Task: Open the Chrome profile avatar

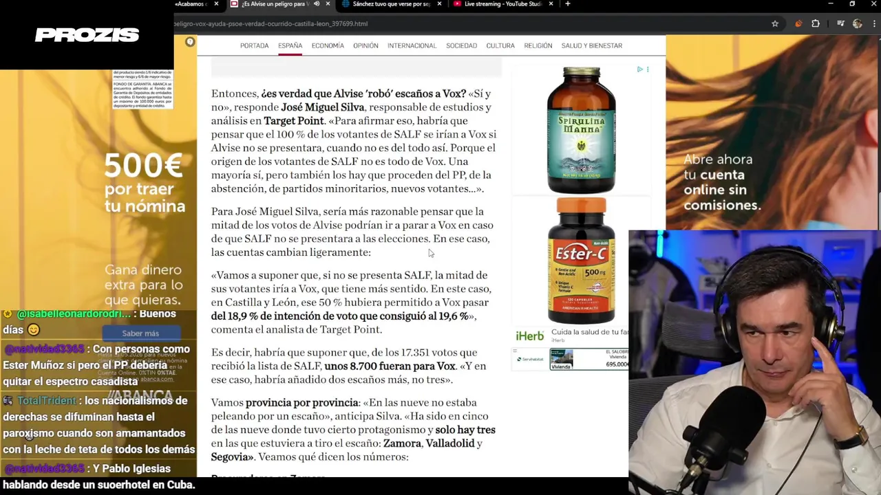Action: (857, 23)
